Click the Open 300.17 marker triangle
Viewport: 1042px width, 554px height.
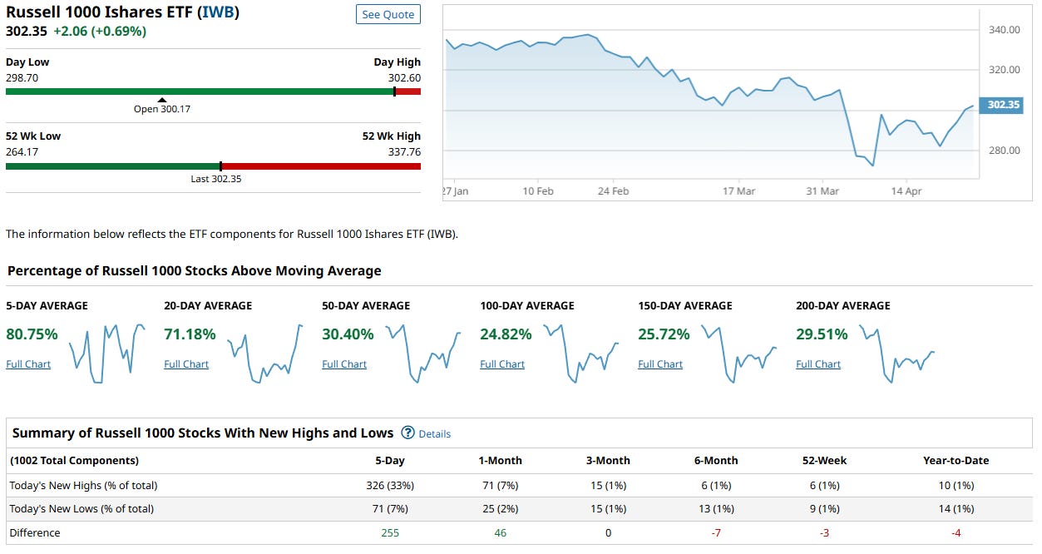162,100
